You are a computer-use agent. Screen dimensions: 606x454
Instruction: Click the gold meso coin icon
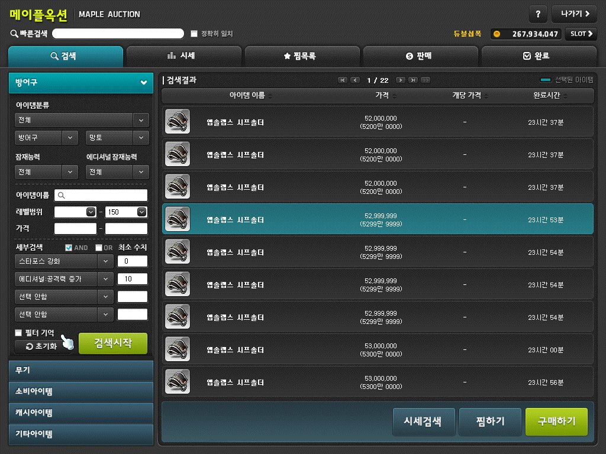(497, 34)
